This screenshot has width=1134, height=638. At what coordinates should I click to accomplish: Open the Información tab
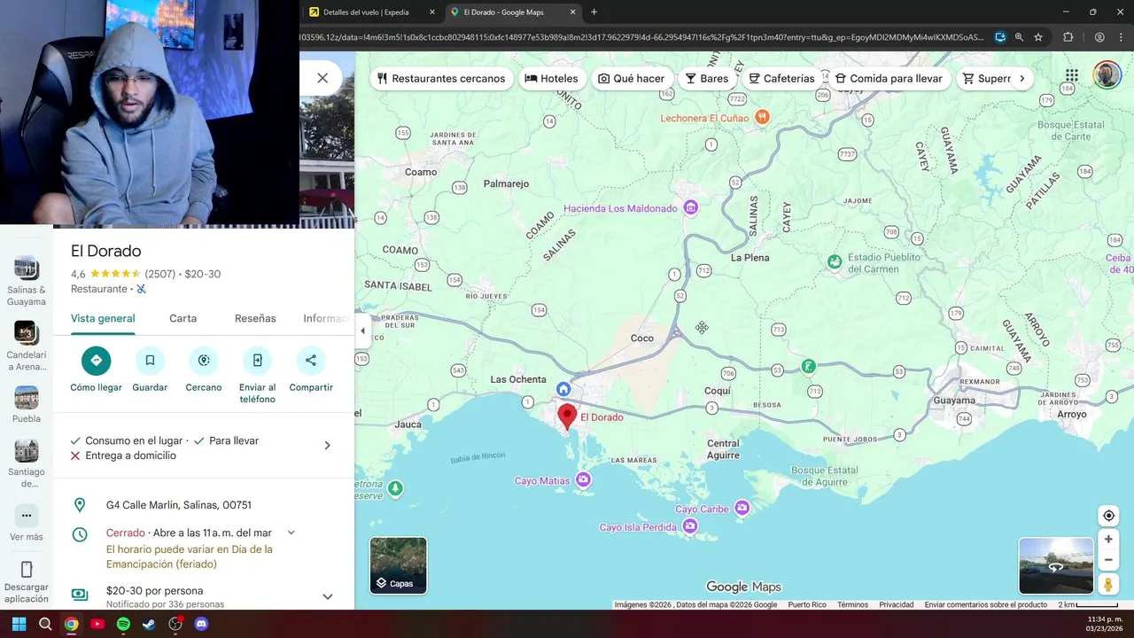[x=325, y=319]
